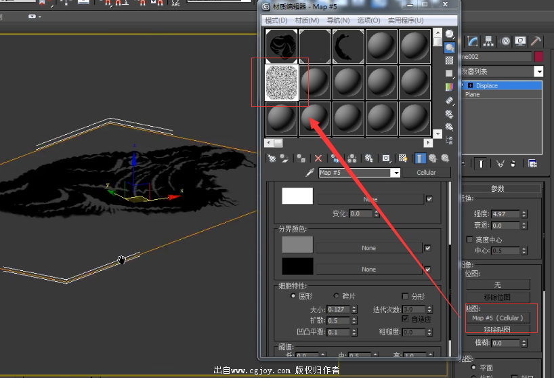Open the 材质(M) menu
Image resolution: width=554 pixels, height=378 pixels.
(307, 20)
